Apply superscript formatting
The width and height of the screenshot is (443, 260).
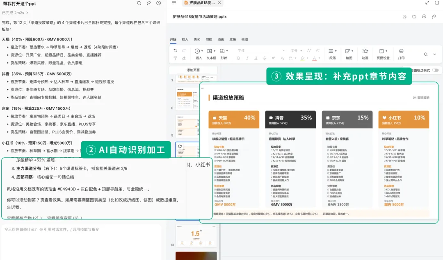pos(274,58)
